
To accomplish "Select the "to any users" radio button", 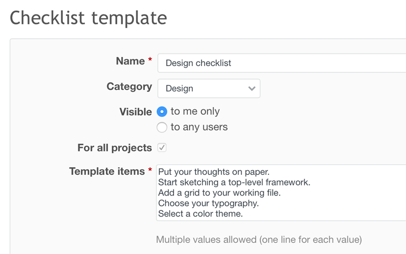I will coord(162,127).
